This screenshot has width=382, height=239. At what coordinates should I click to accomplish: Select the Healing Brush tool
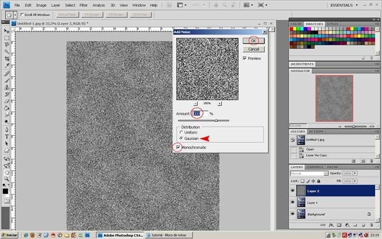point(6,73)
